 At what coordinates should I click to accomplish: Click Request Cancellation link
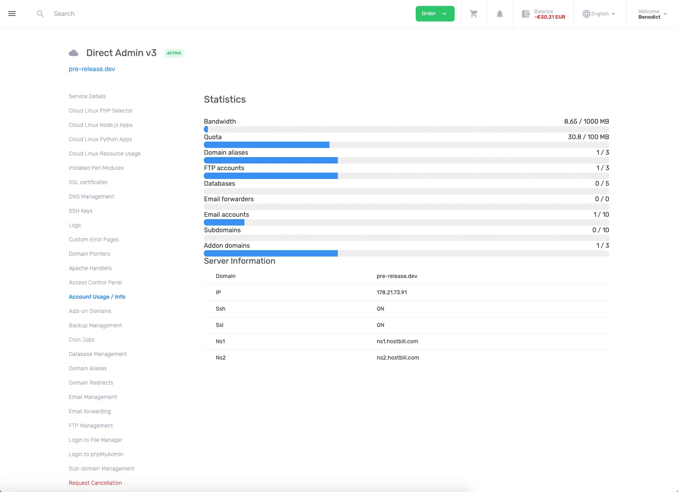click(x=95, y=483)
